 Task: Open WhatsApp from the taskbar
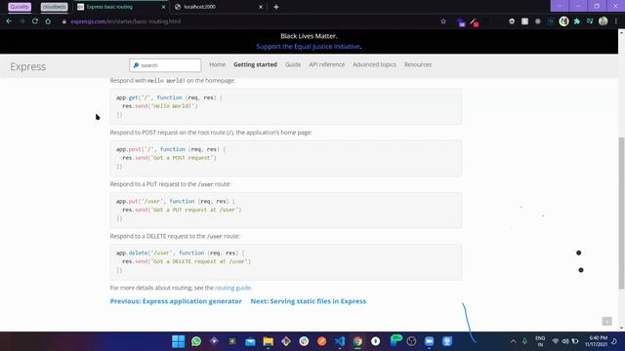coord(196,341)
